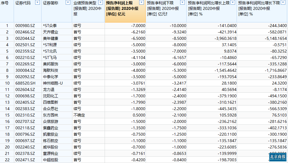Viewport: 288px width, 163px height.
Task: Click upper profit value -4.1104
Action: pyautogui.click(x=138, y=58)
